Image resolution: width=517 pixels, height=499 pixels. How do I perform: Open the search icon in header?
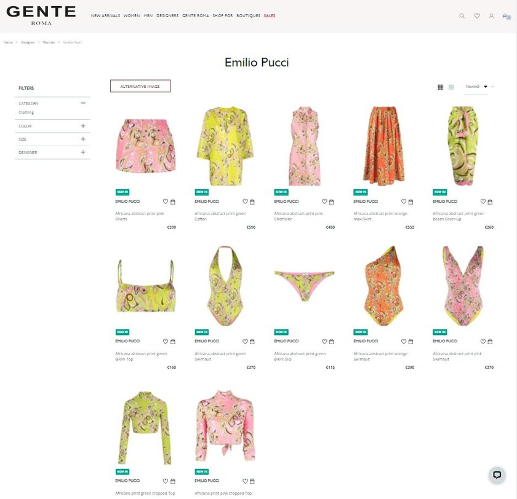click(462, 16)
